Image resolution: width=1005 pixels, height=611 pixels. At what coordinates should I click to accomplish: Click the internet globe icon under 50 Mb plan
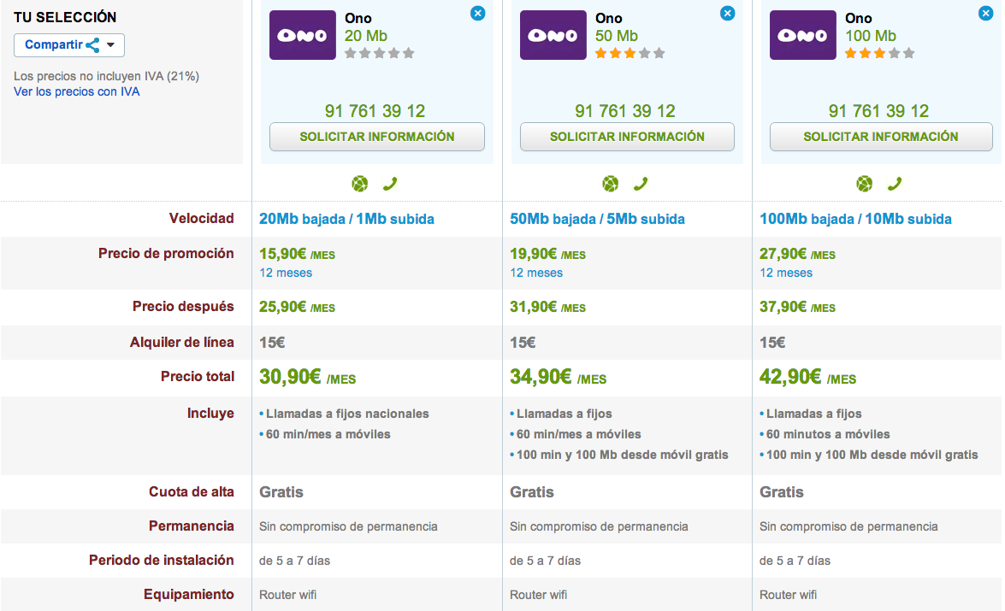point(611,185)
